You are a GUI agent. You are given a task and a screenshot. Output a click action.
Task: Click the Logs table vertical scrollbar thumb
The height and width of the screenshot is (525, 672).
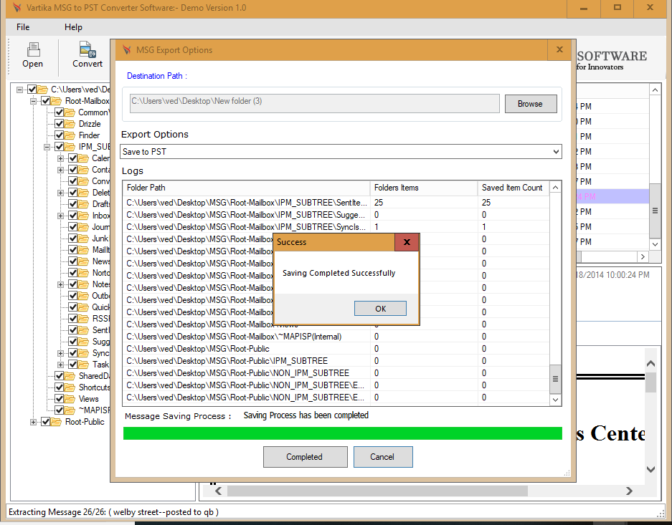coord(555,379)
